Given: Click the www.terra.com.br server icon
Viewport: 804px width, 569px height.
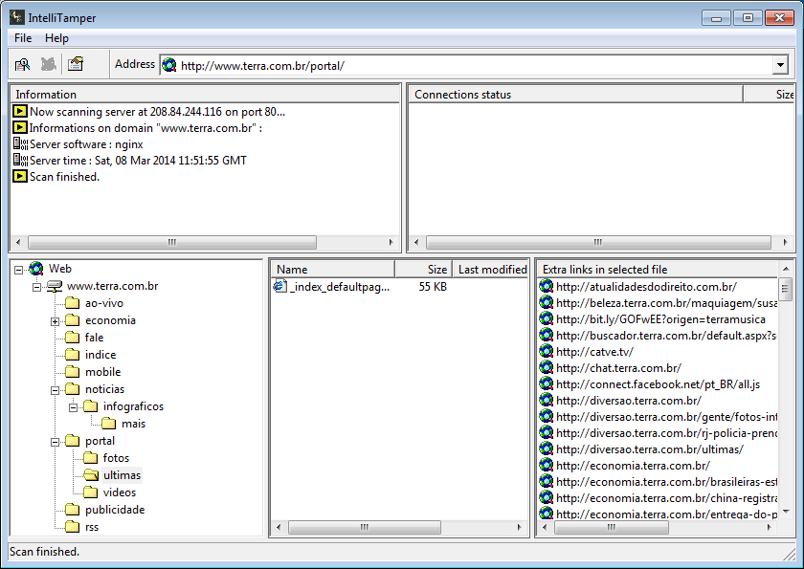Looking at the screenshot, I should pos(55,286).
